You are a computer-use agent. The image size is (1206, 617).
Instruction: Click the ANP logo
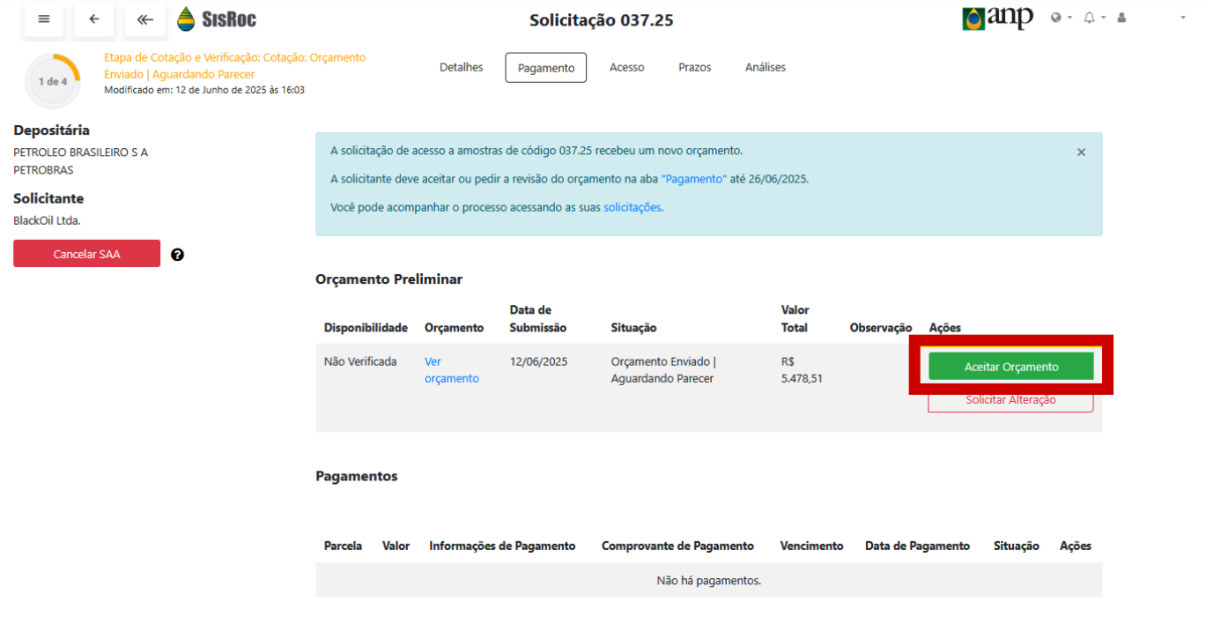[997, 19]
